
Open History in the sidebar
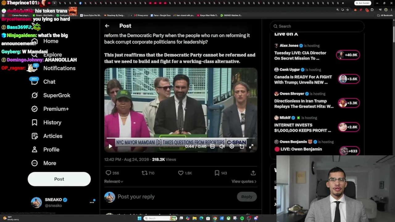click(x=46, y=122)
